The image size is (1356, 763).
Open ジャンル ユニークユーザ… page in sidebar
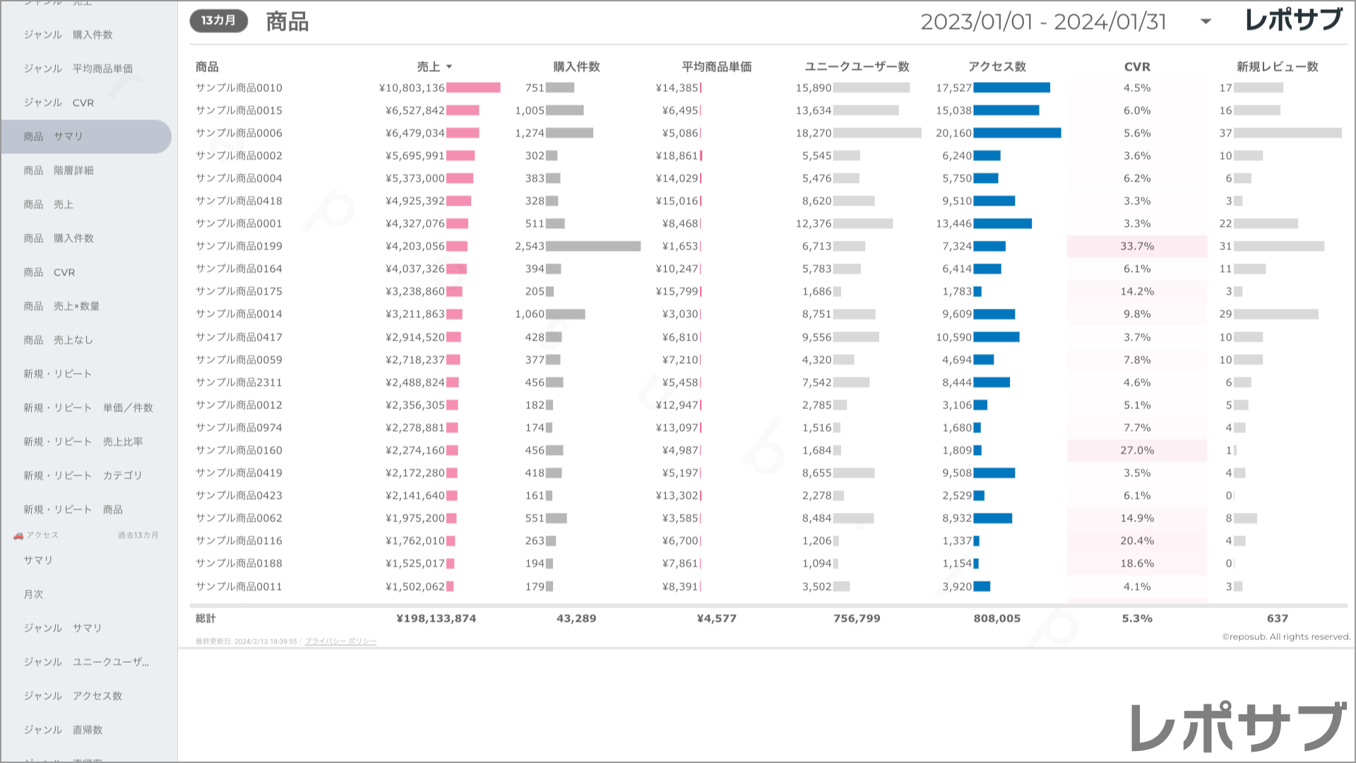tap(86, 662)
